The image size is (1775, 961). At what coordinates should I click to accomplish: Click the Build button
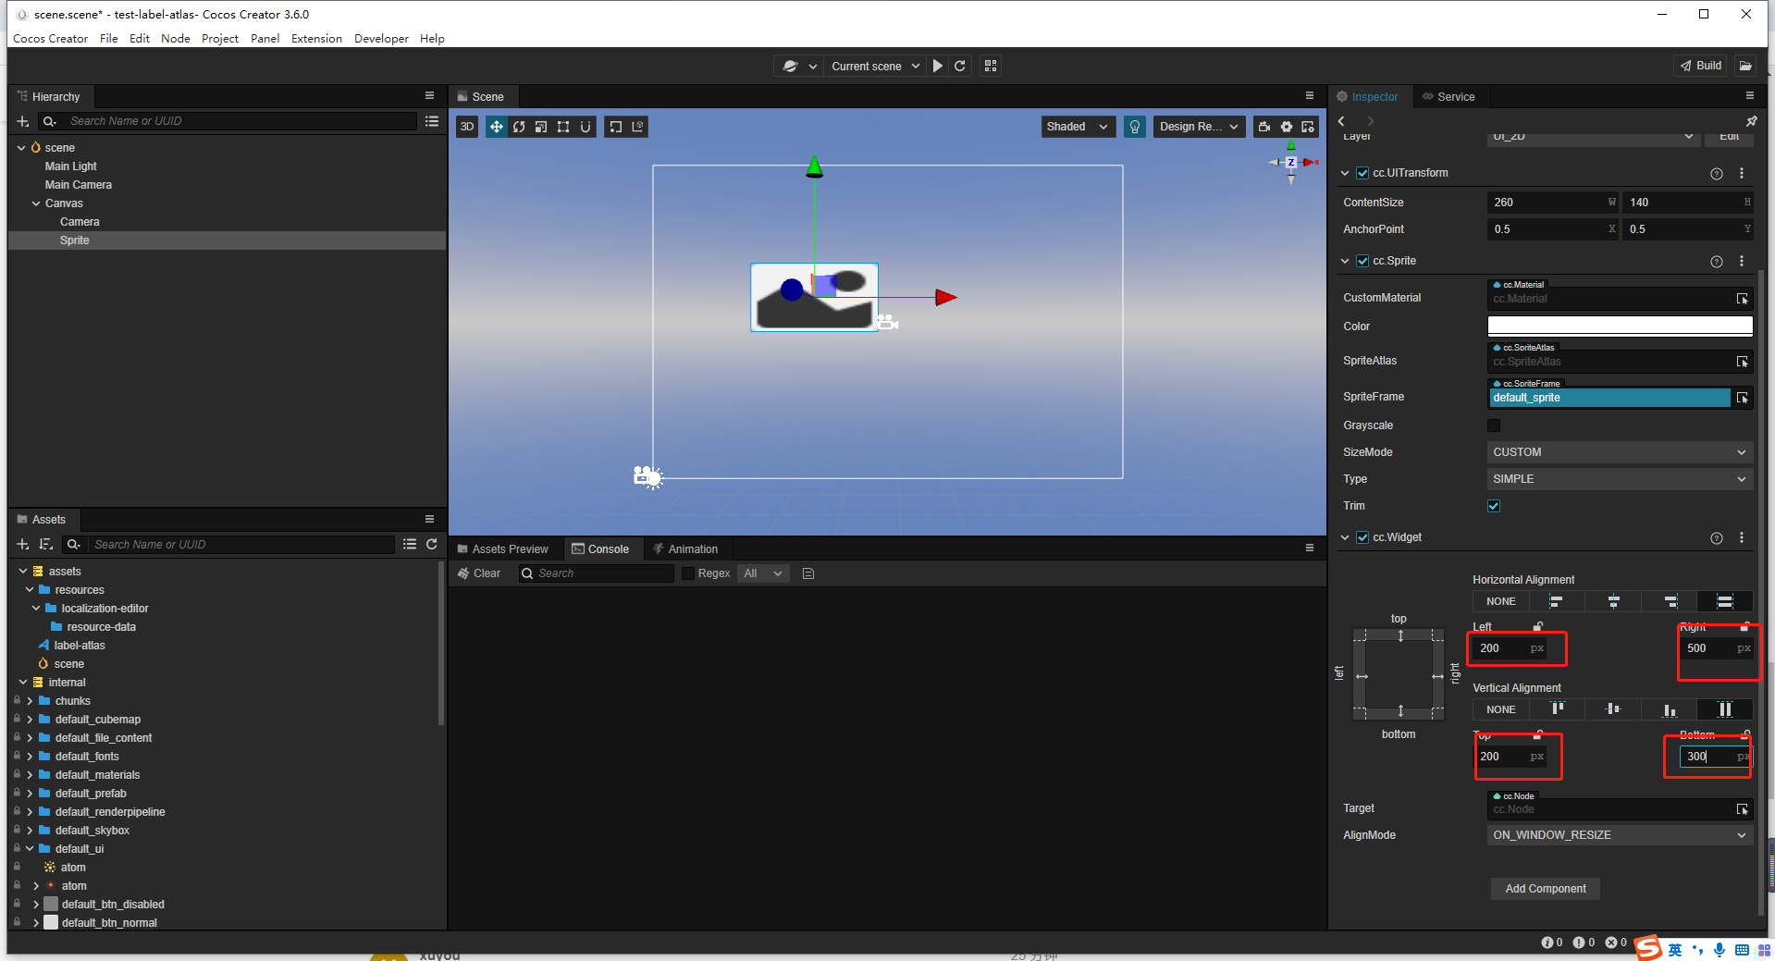coord(1701,66)
